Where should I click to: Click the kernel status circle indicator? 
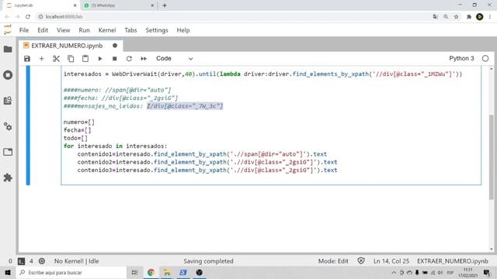coord(485,59)
